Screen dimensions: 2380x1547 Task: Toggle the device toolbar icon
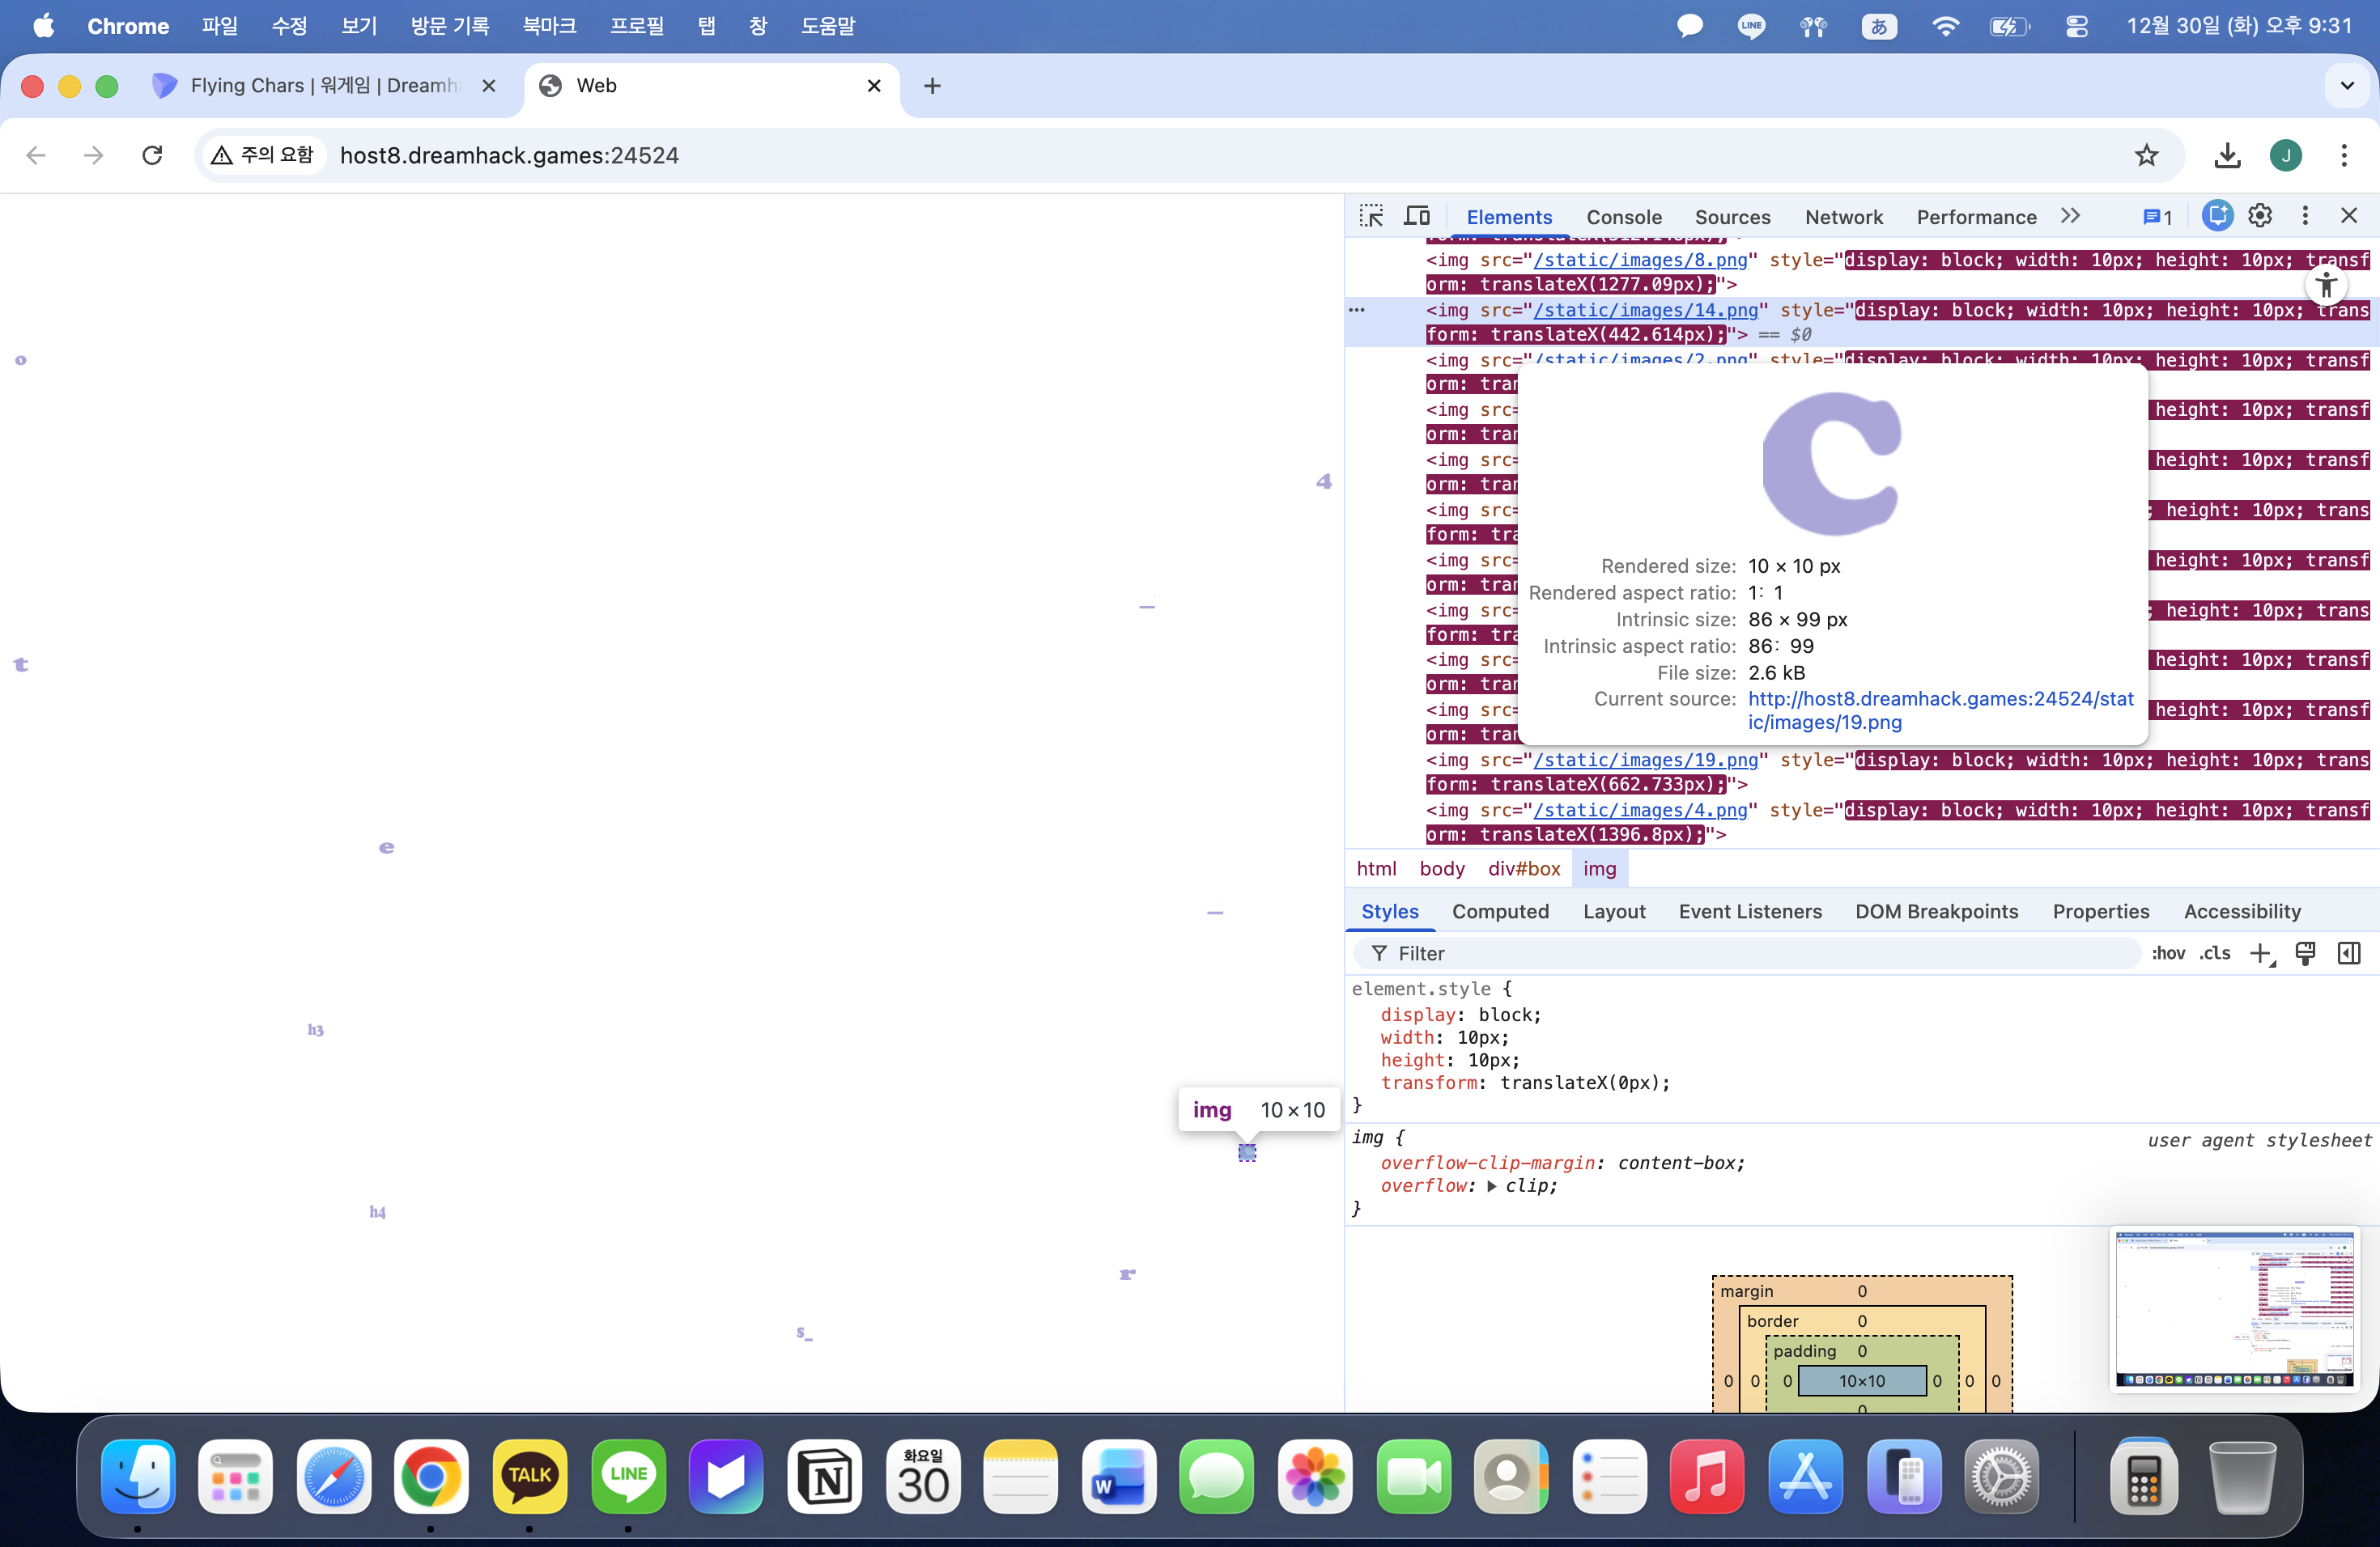pos(1417,216)
